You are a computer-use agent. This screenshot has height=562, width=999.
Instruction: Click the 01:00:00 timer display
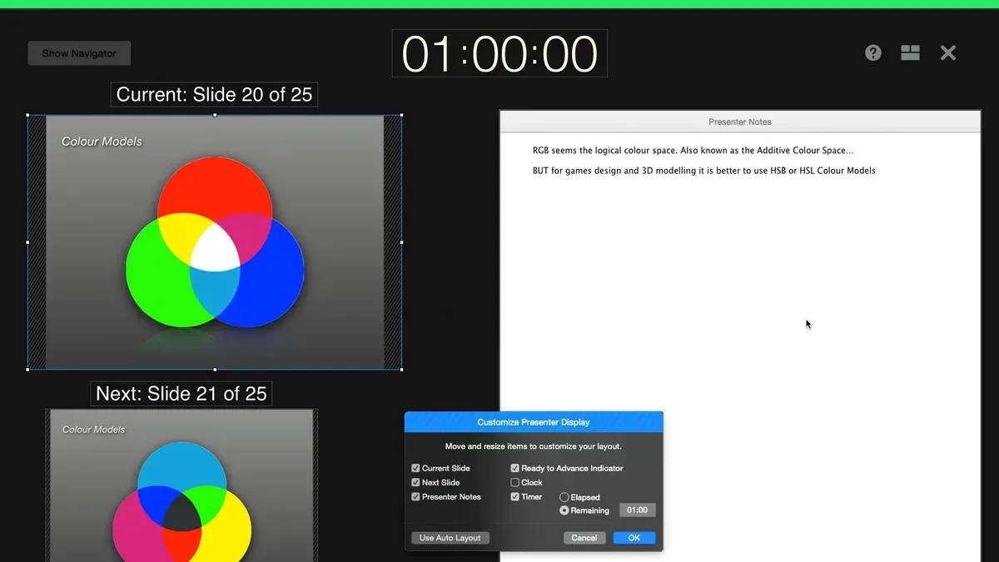[499, 54]
